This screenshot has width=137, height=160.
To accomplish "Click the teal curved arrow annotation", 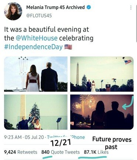I will tap(128, 103).
